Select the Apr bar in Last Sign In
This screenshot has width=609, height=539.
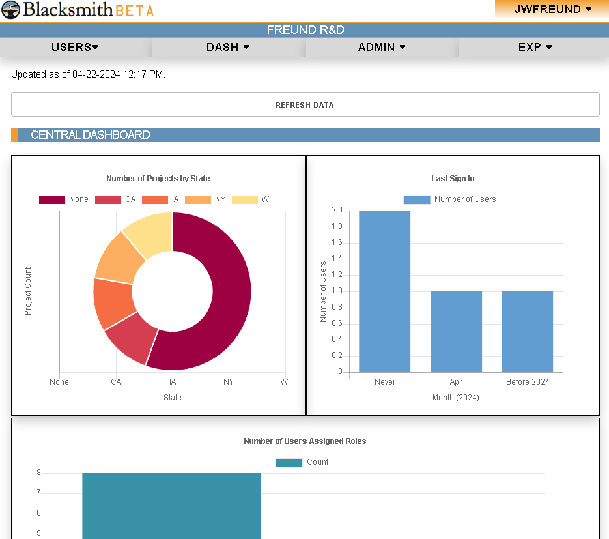point(456,332)
